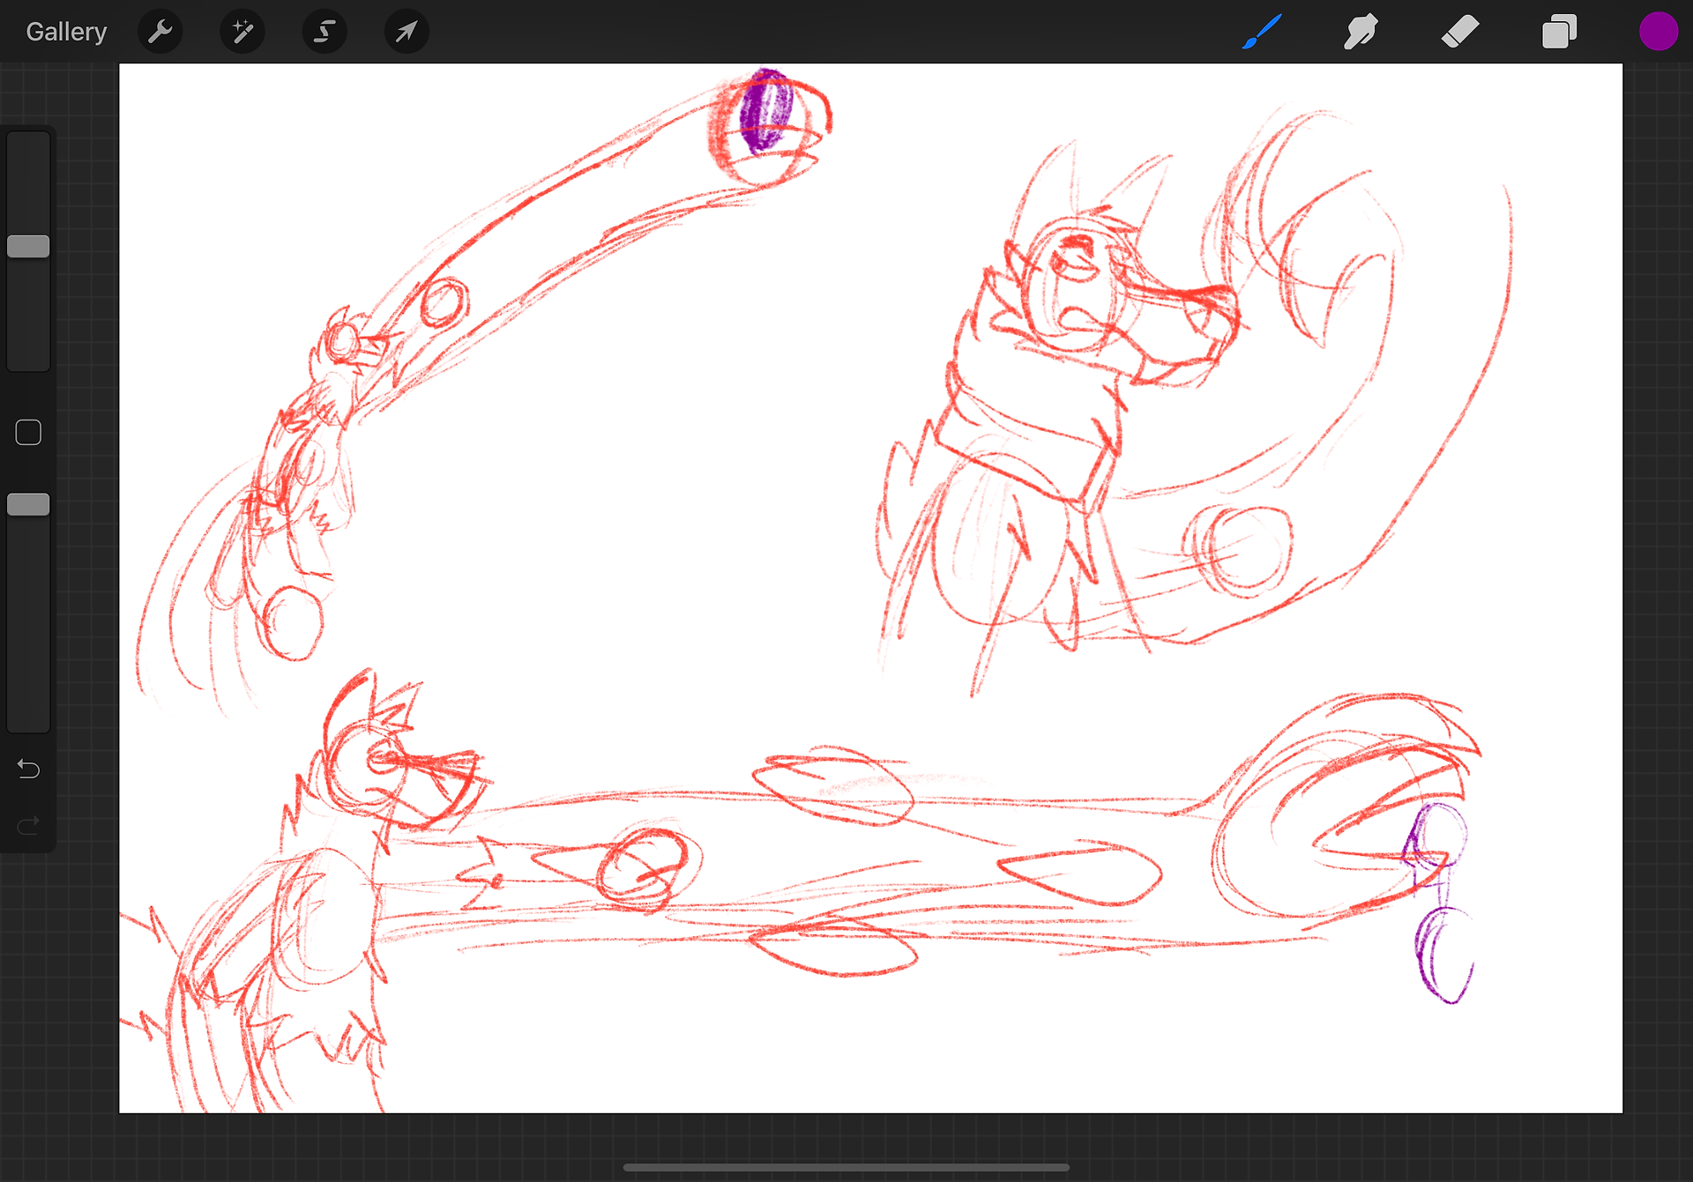
Task: Activate the Transform arrow tool
Action: coord(406,32)
